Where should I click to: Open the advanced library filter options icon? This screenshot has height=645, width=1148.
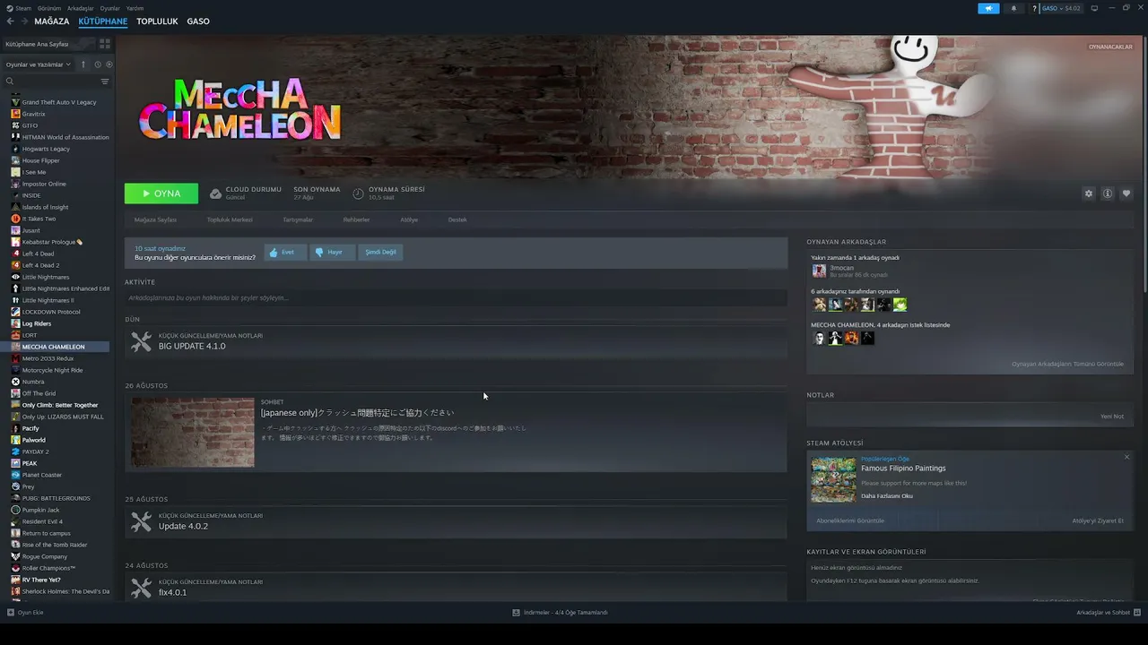point(105,82)
